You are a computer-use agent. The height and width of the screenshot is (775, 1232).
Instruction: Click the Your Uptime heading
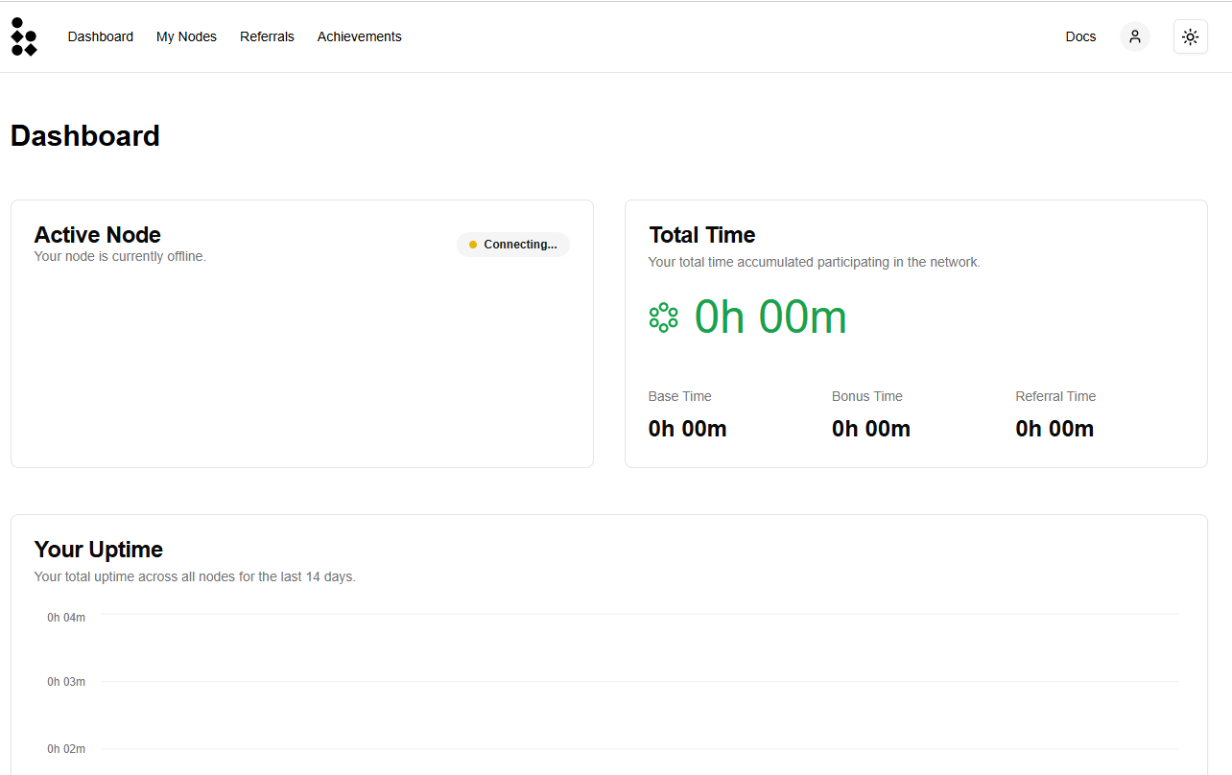coord(98,550)
